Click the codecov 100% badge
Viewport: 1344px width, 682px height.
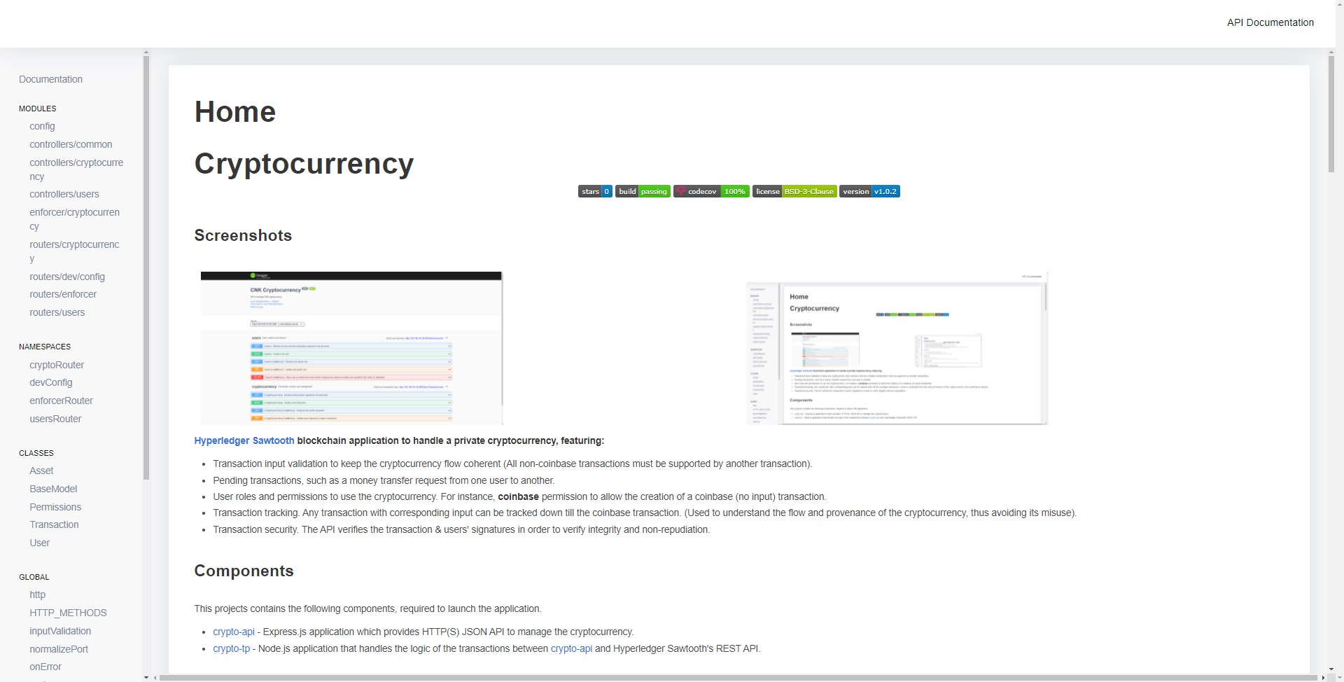click(711, 191)
